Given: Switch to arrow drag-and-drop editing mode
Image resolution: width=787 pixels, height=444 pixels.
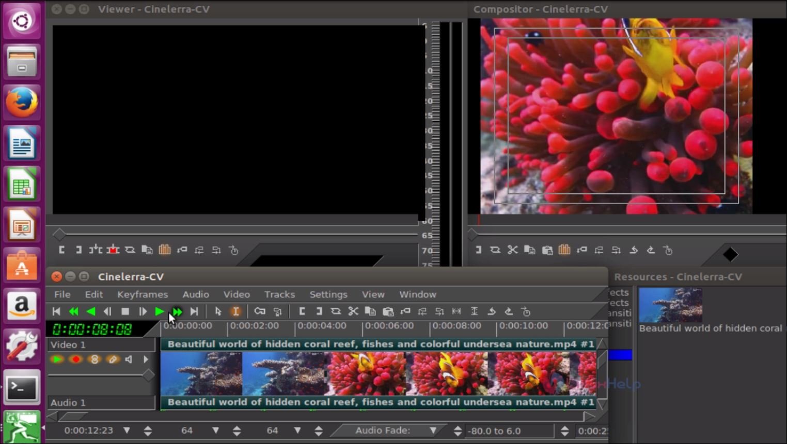Looking at the screenshot, I should [218, 311].
